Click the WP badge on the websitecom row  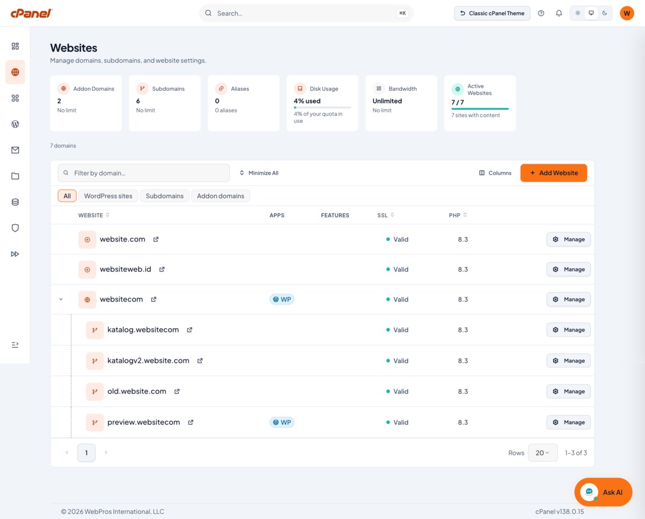(x=282, y=300)
